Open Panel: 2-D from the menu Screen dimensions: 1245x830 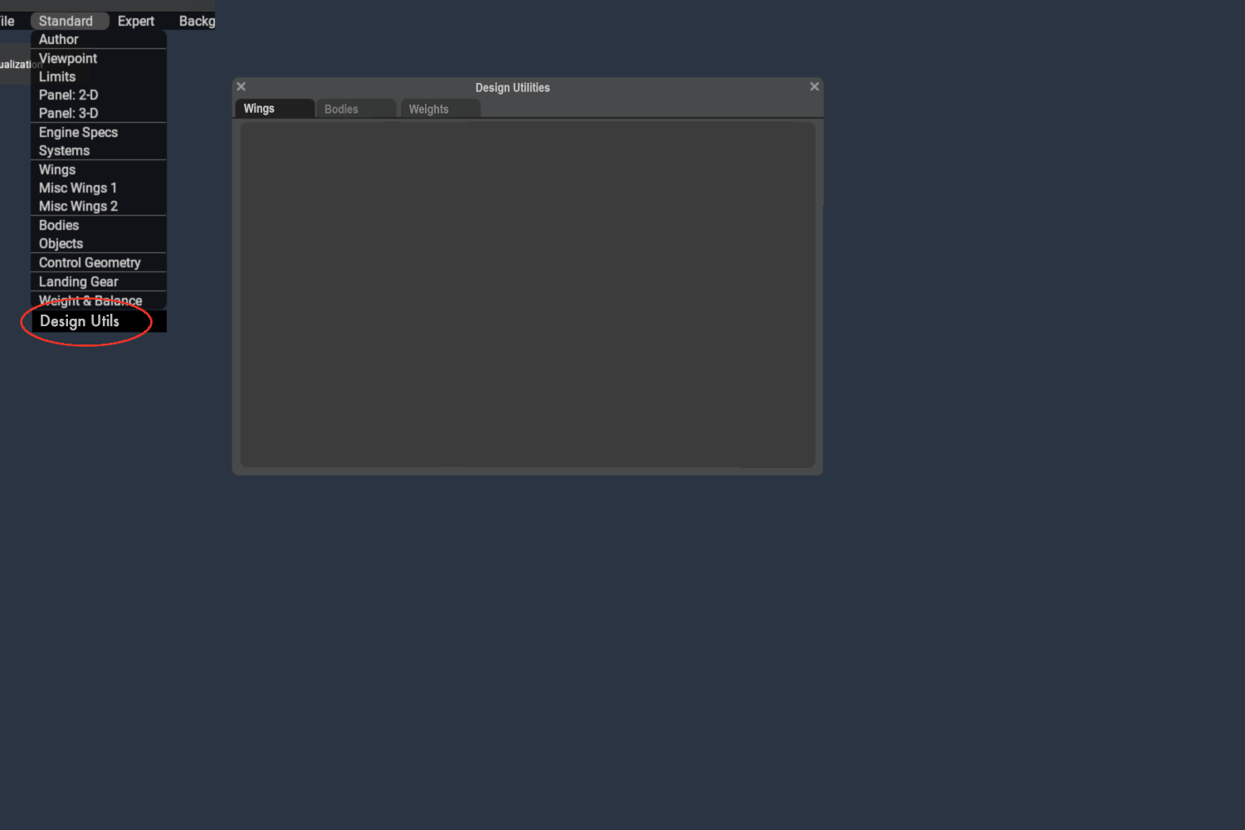(x=69, y=95)
